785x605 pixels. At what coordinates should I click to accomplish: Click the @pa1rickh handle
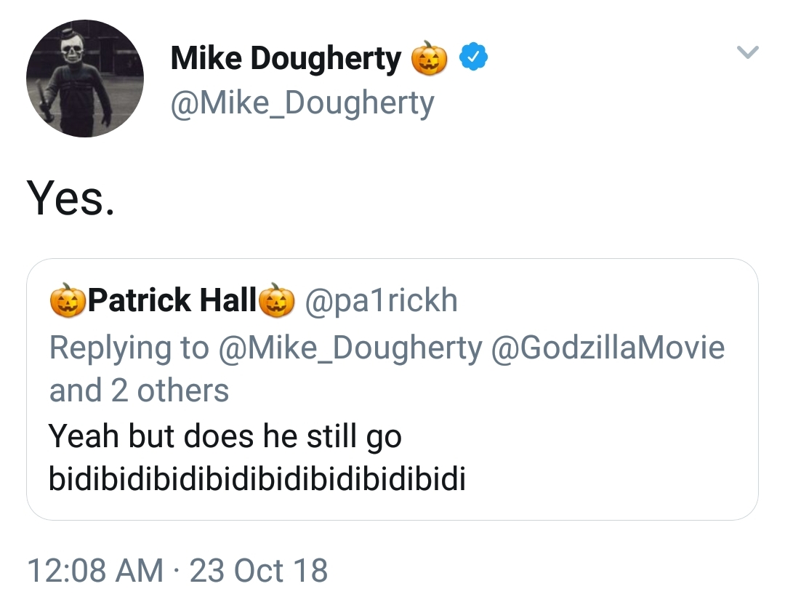pos(382,300)
